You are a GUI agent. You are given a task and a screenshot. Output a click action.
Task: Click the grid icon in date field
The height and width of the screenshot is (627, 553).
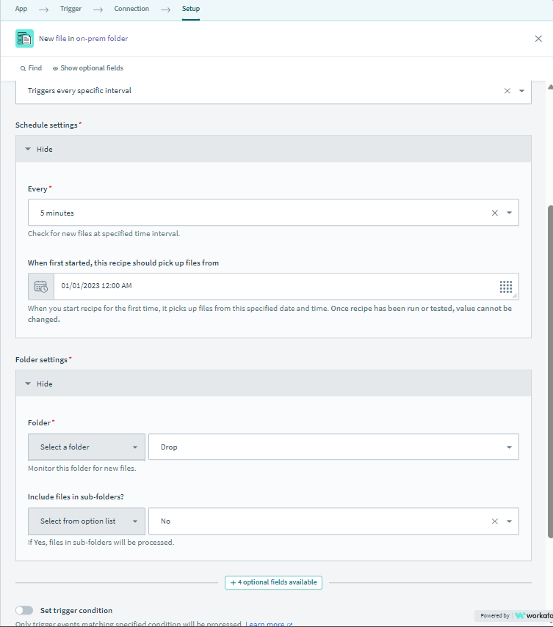pyautogui.click(x=505, y=286)
